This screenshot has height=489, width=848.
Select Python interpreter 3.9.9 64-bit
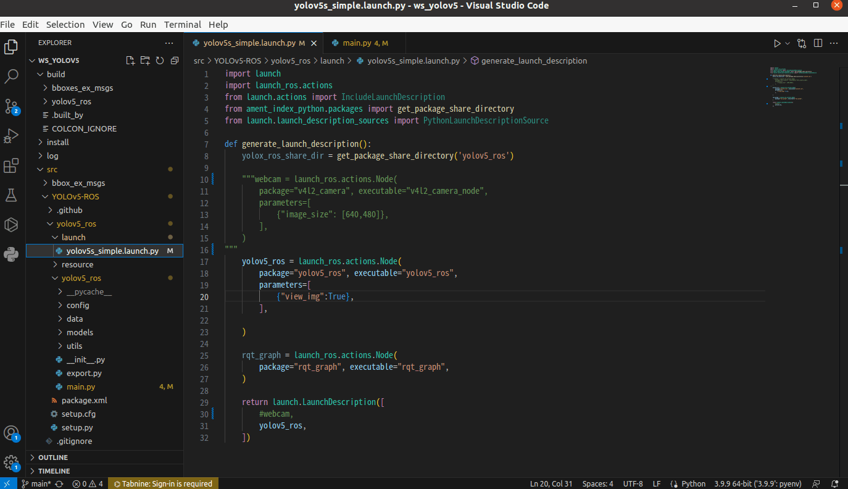(759, 483)
